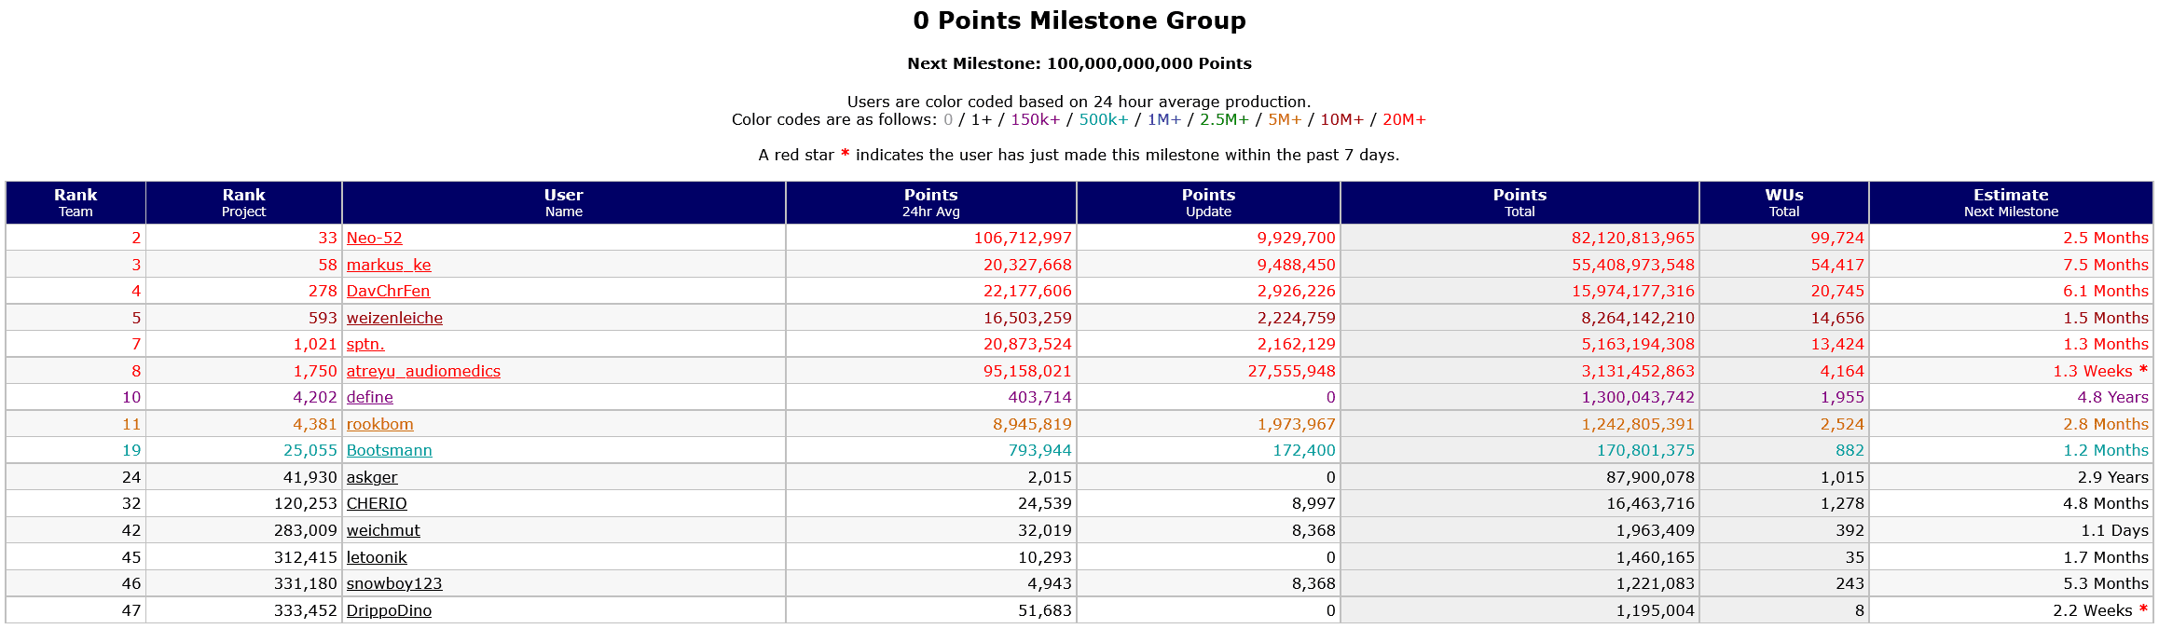Click the atreyu_audiomedics user link
The height and width of the screenshot is (629, 2159).
click(423, 371)
